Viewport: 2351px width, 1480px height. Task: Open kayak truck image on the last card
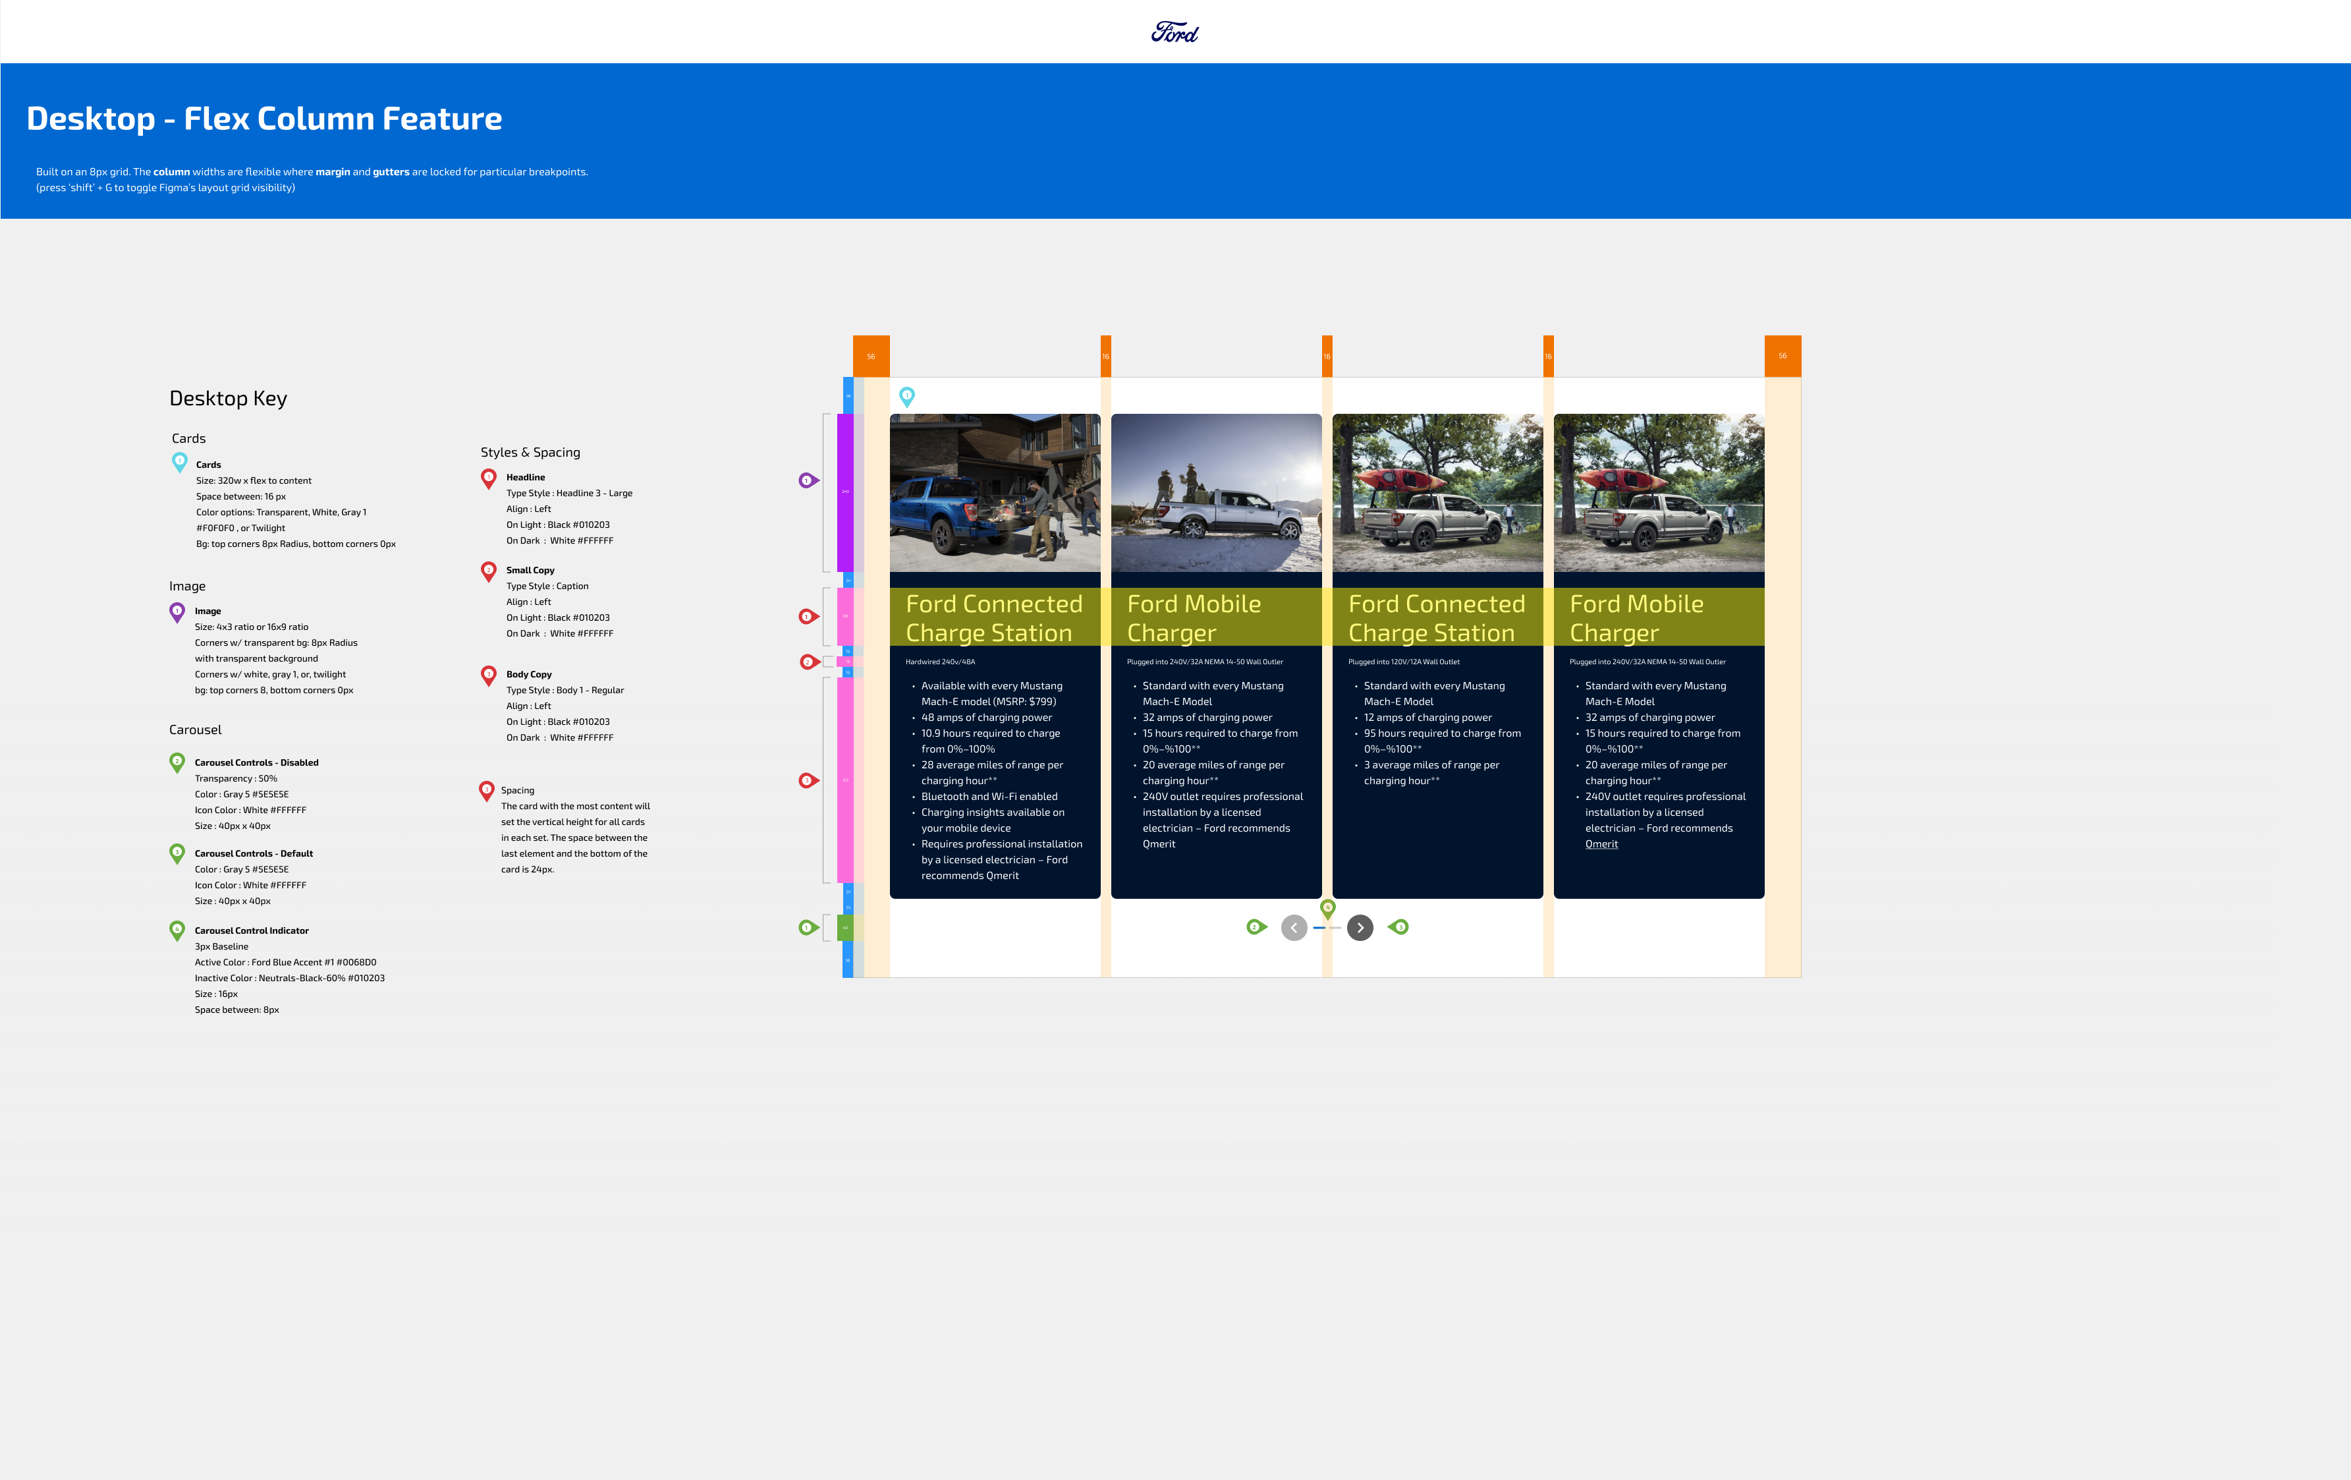pyautogui.click(x=1659, y=494)
